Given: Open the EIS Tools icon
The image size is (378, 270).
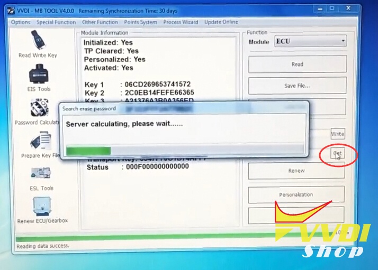Looking at the screenshot, I should [39, 78].
